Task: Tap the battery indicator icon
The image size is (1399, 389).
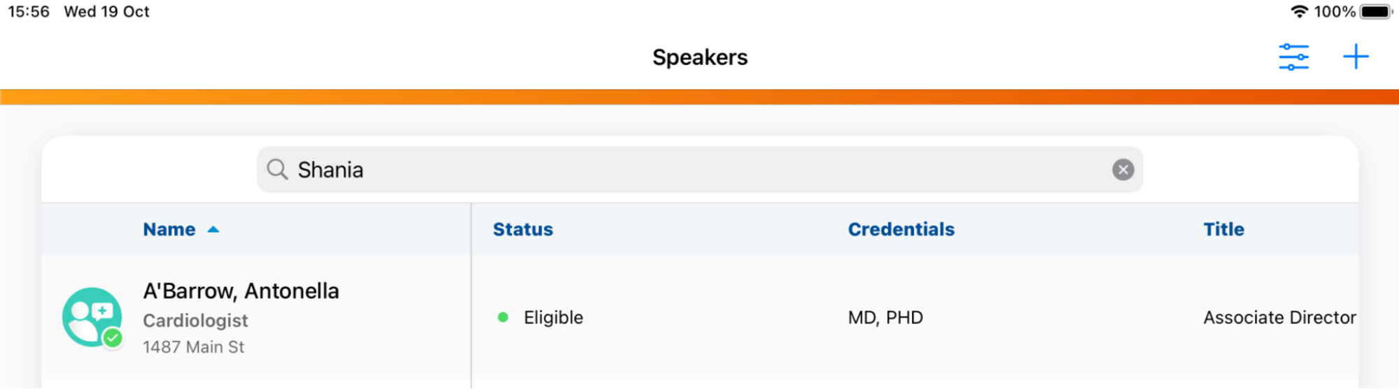Action: click(x=1376, y=12)
